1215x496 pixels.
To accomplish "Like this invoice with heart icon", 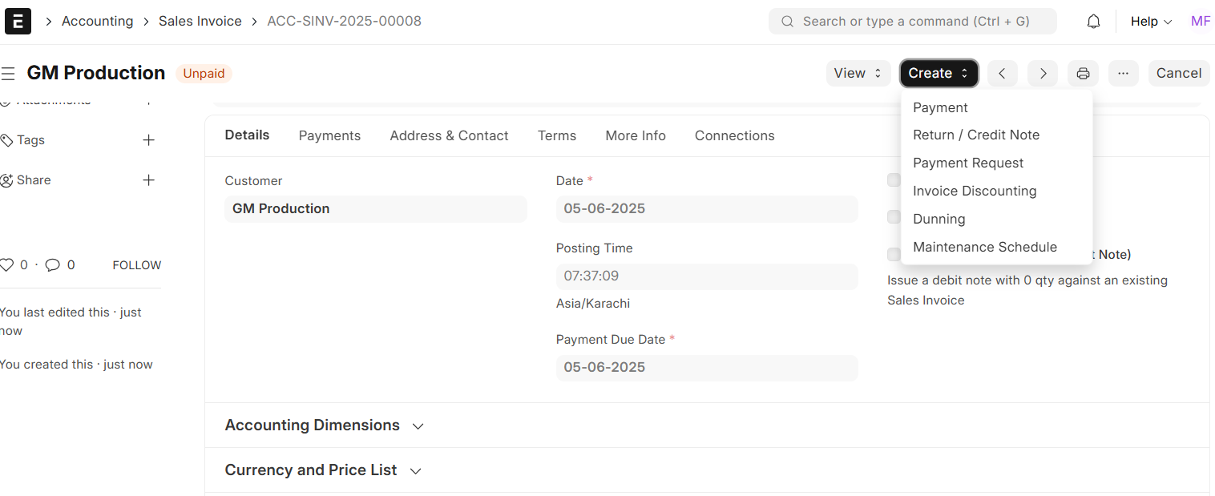I will pos(7,265).
